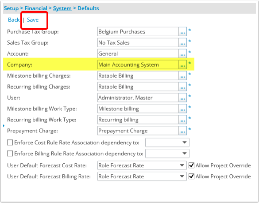Click the Account field ellipsis button
The height and width of the screenshot is (203, 259).
[182, 54]
